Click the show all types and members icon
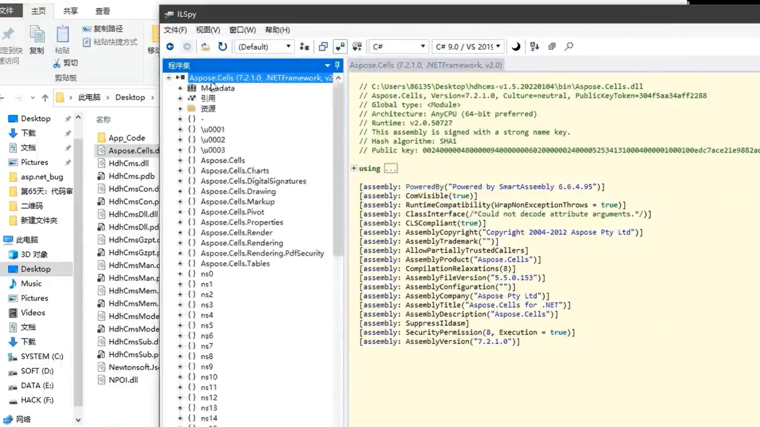 click(357, 46)
